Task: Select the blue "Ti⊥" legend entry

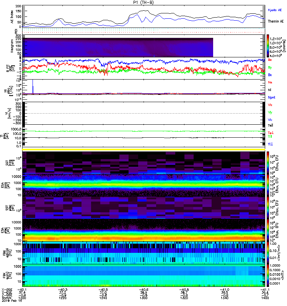Action: [x=270, y=144]
